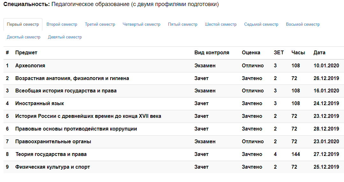344x182 pixels.
Task: Click the Часы column header
Action: 298,52
